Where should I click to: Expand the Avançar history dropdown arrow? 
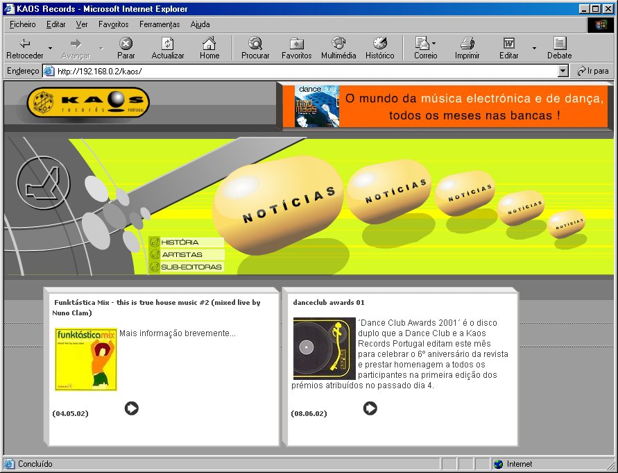pyautogui.click(x=101, y=48)
